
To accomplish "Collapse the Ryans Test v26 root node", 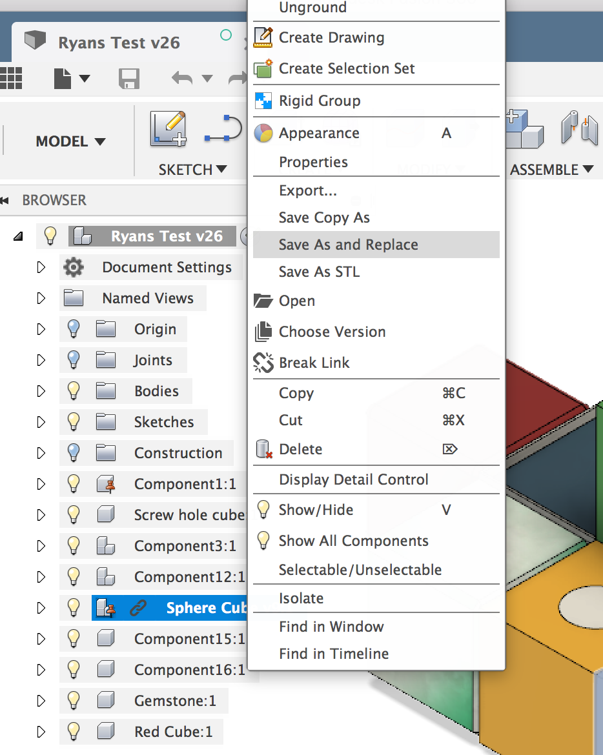I will [x=18, y=236].
